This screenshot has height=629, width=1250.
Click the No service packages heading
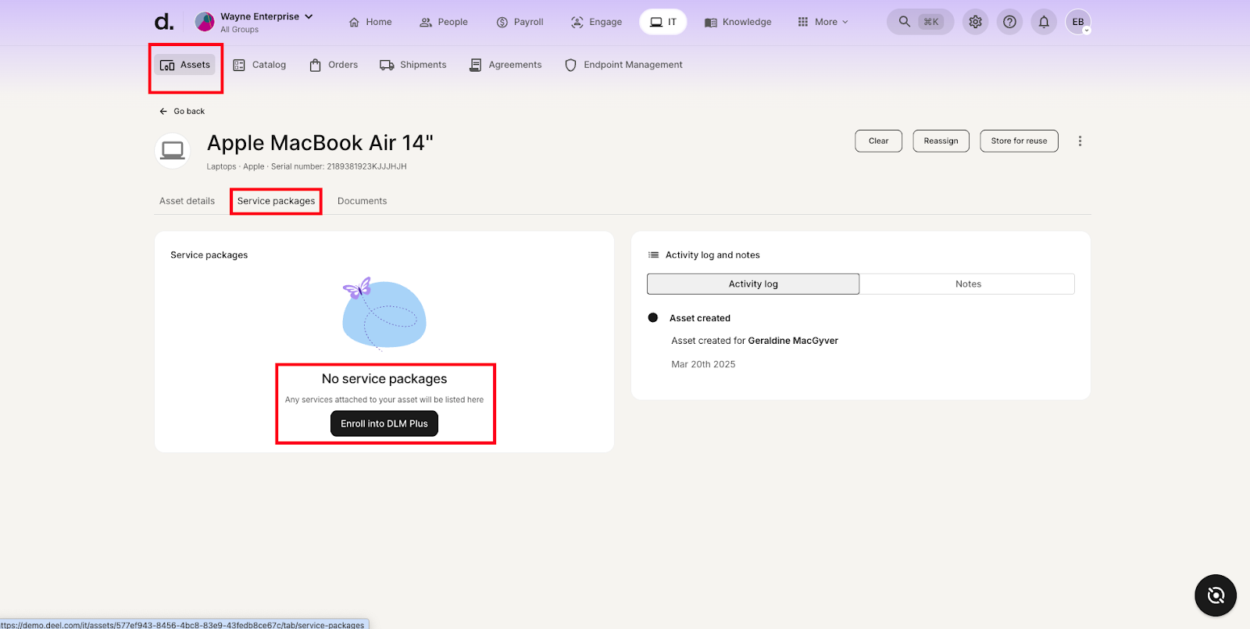[x=384, y=379]
